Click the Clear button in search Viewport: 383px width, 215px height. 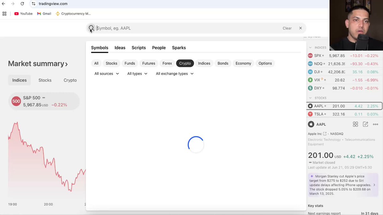[287, 28]
